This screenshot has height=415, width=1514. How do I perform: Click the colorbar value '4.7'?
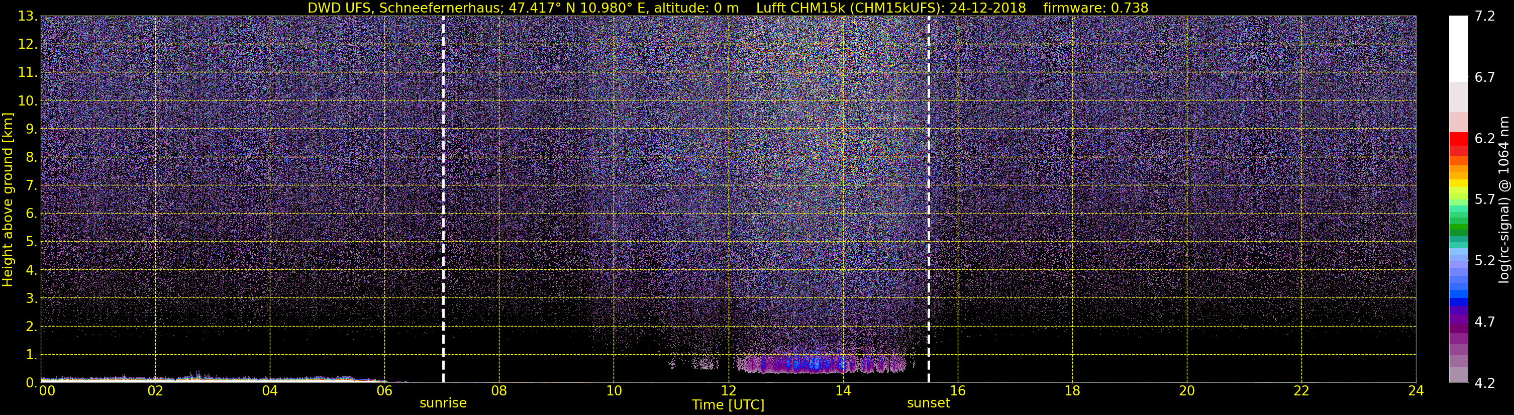1485,322
